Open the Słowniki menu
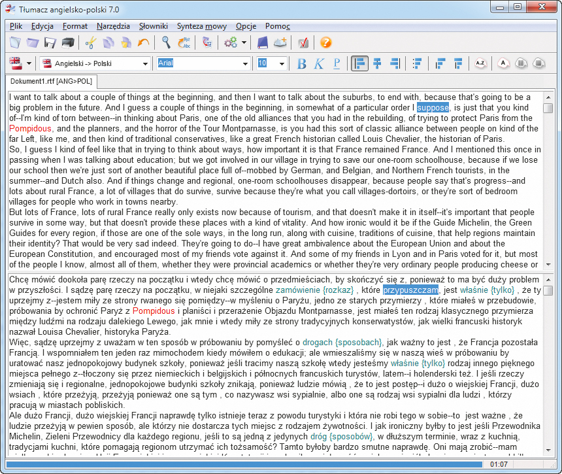 [154, 26]
